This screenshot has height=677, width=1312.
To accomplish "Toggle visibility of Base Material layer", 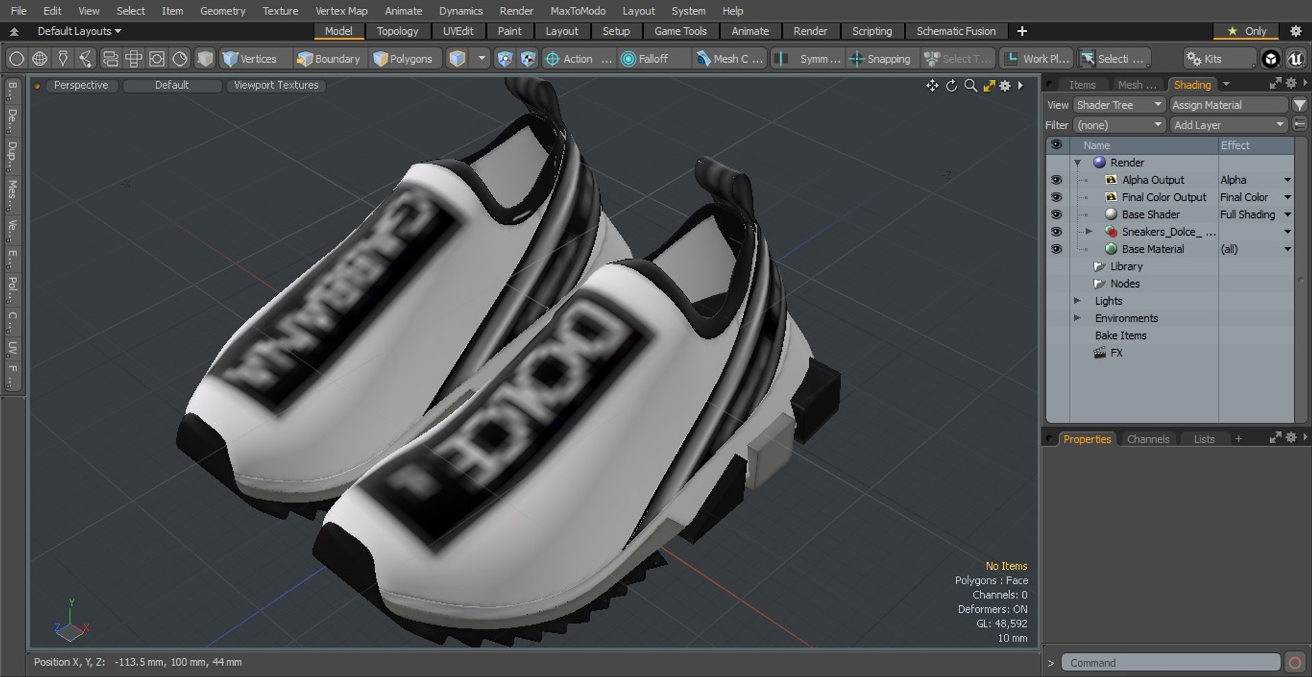I will tap(1056, 249).
